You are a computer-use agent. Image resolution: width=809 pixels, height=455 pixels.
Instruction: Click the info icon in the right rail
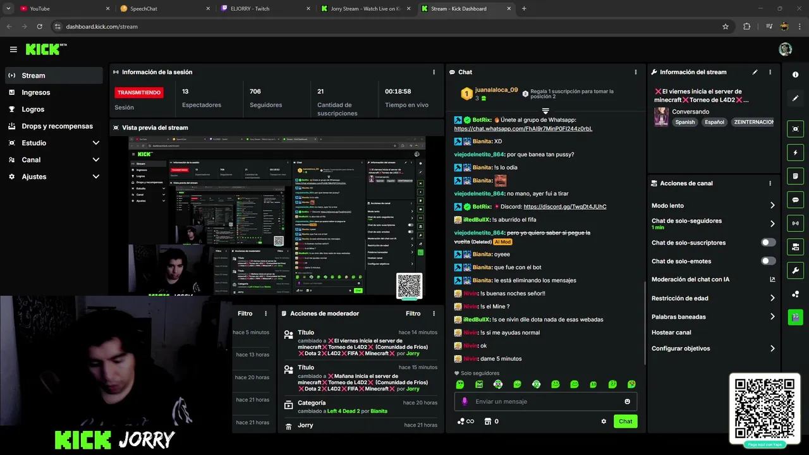click(x=795, y=75)
